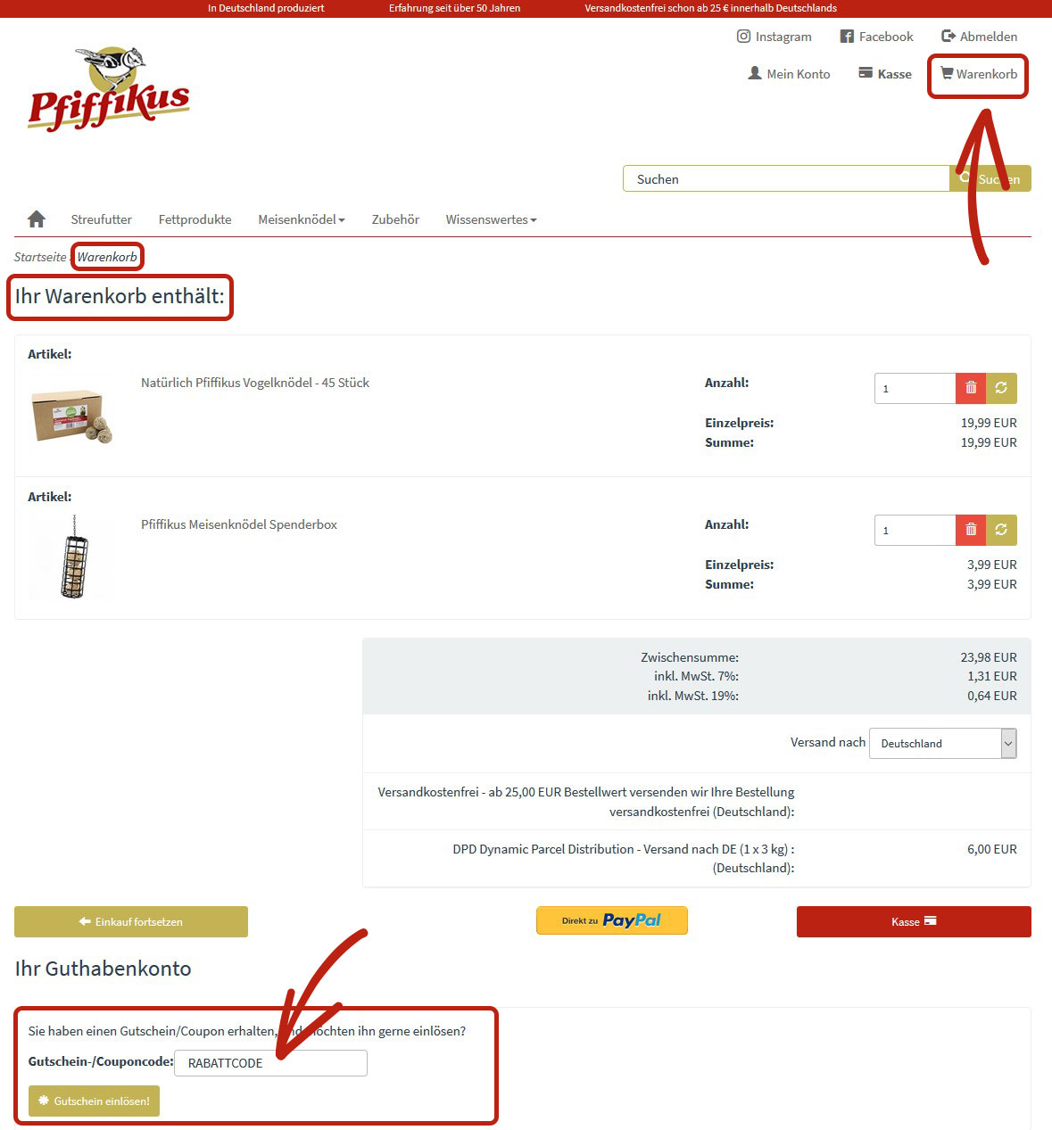The width and height of the screenshot is (1052, 1130).
Task: Log out via Abmelden
Action: point(979,37)
